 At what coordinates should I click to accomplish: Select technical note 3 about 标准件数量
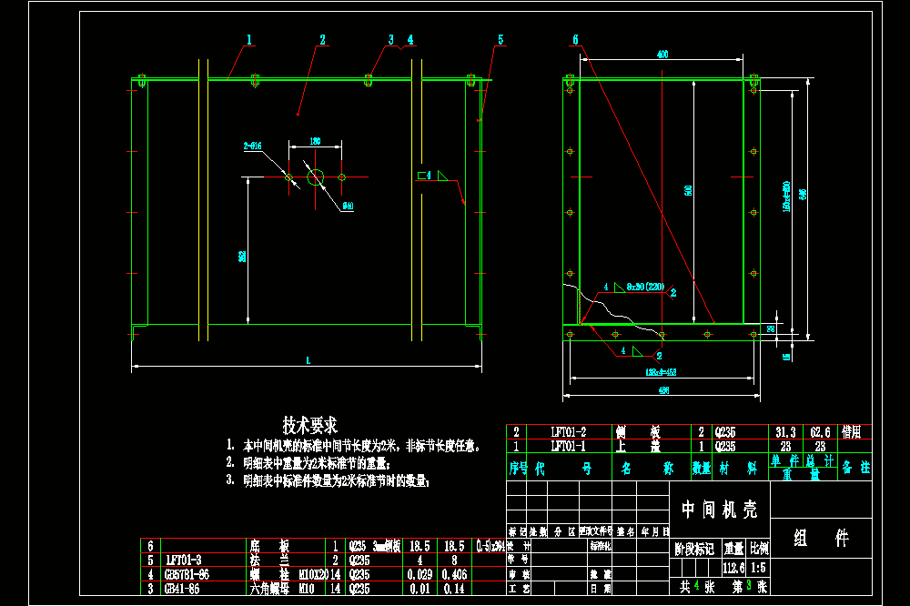pos(328,480)
